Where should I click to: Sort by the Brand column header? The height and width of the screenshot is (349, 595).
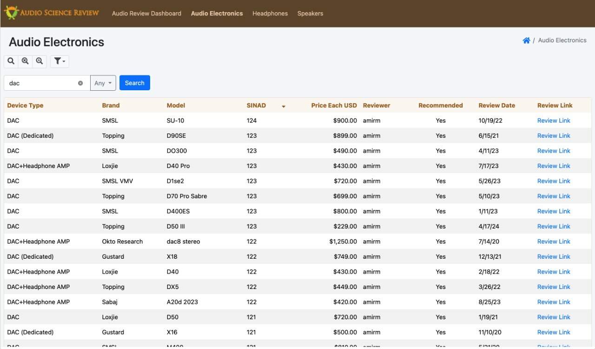[x=111, y=105]
